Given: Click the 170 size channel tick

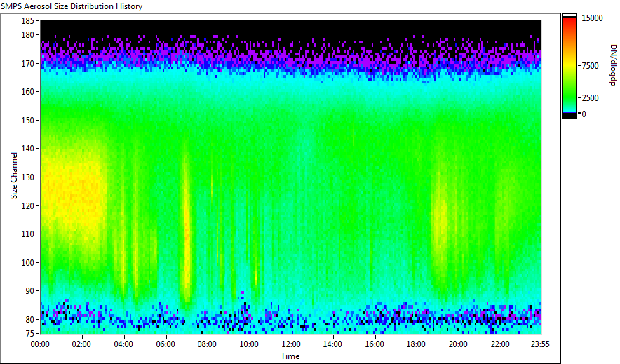Looking at the screenshot, I should (x=27, y=63).
